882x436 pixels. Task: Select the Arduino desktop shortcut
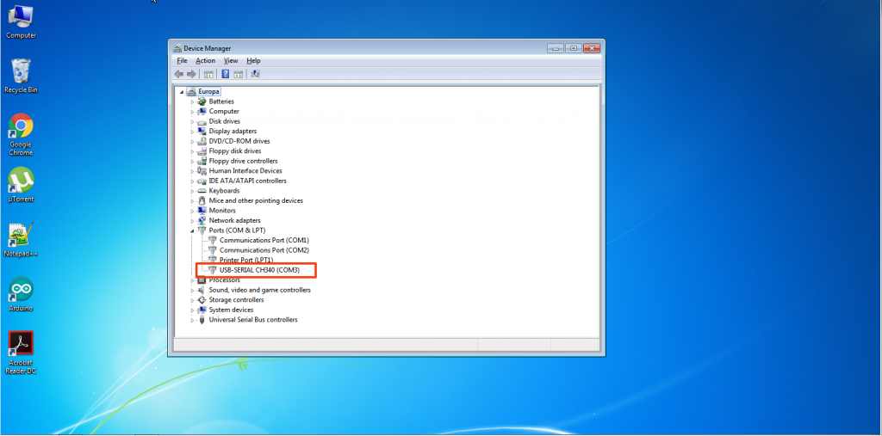pos(21,294)
